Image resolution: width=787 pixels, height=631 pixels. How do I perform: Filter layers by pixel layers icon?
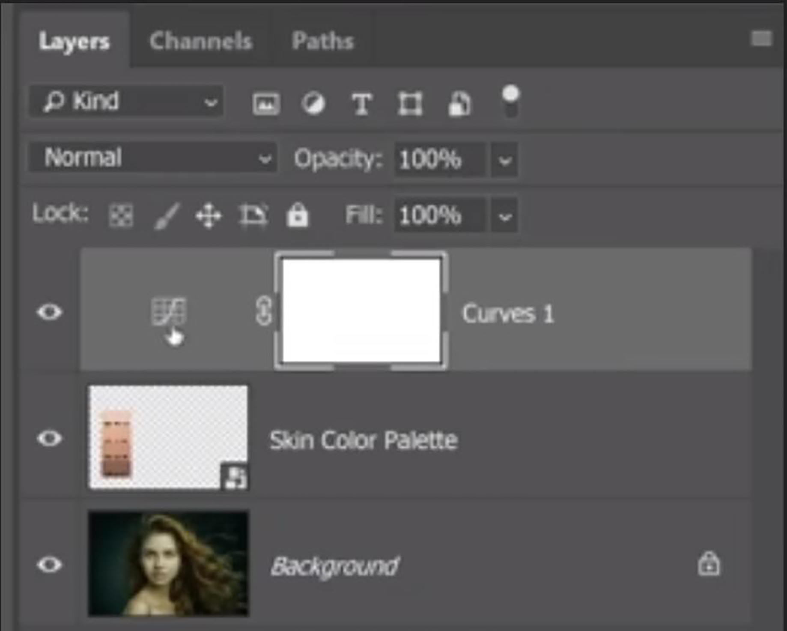point(266,104)
